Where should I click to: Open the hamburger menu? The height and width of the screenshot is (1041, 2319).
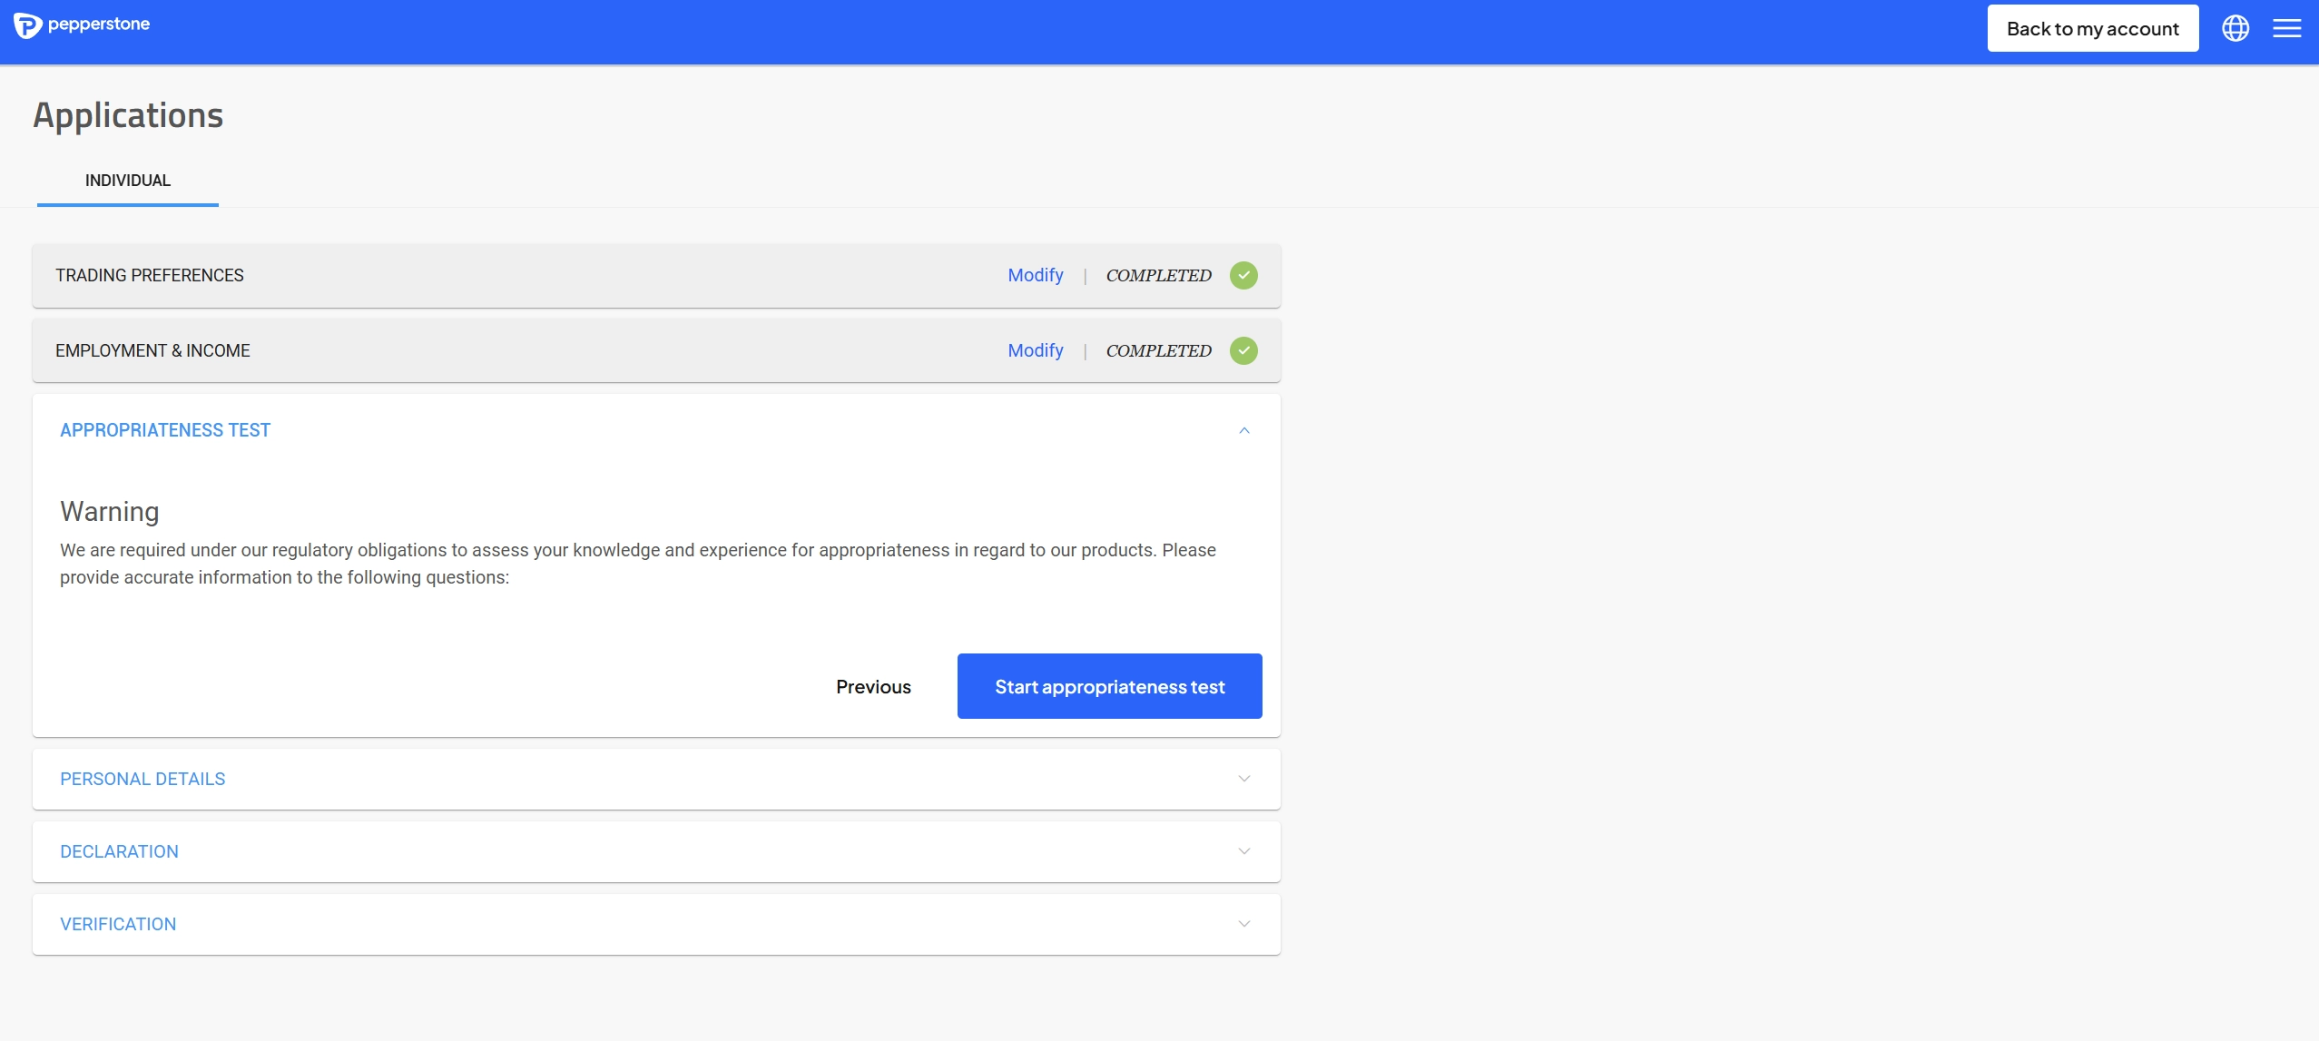(2287, 28)
